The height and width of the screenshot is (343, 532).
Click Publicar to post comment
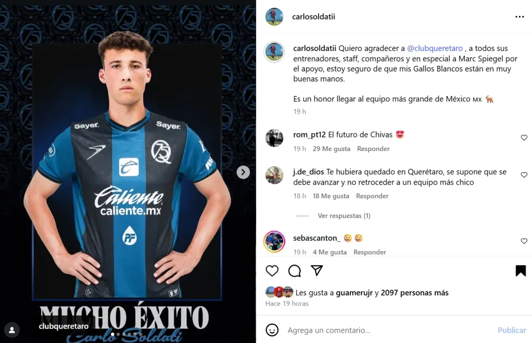point(512,330)
